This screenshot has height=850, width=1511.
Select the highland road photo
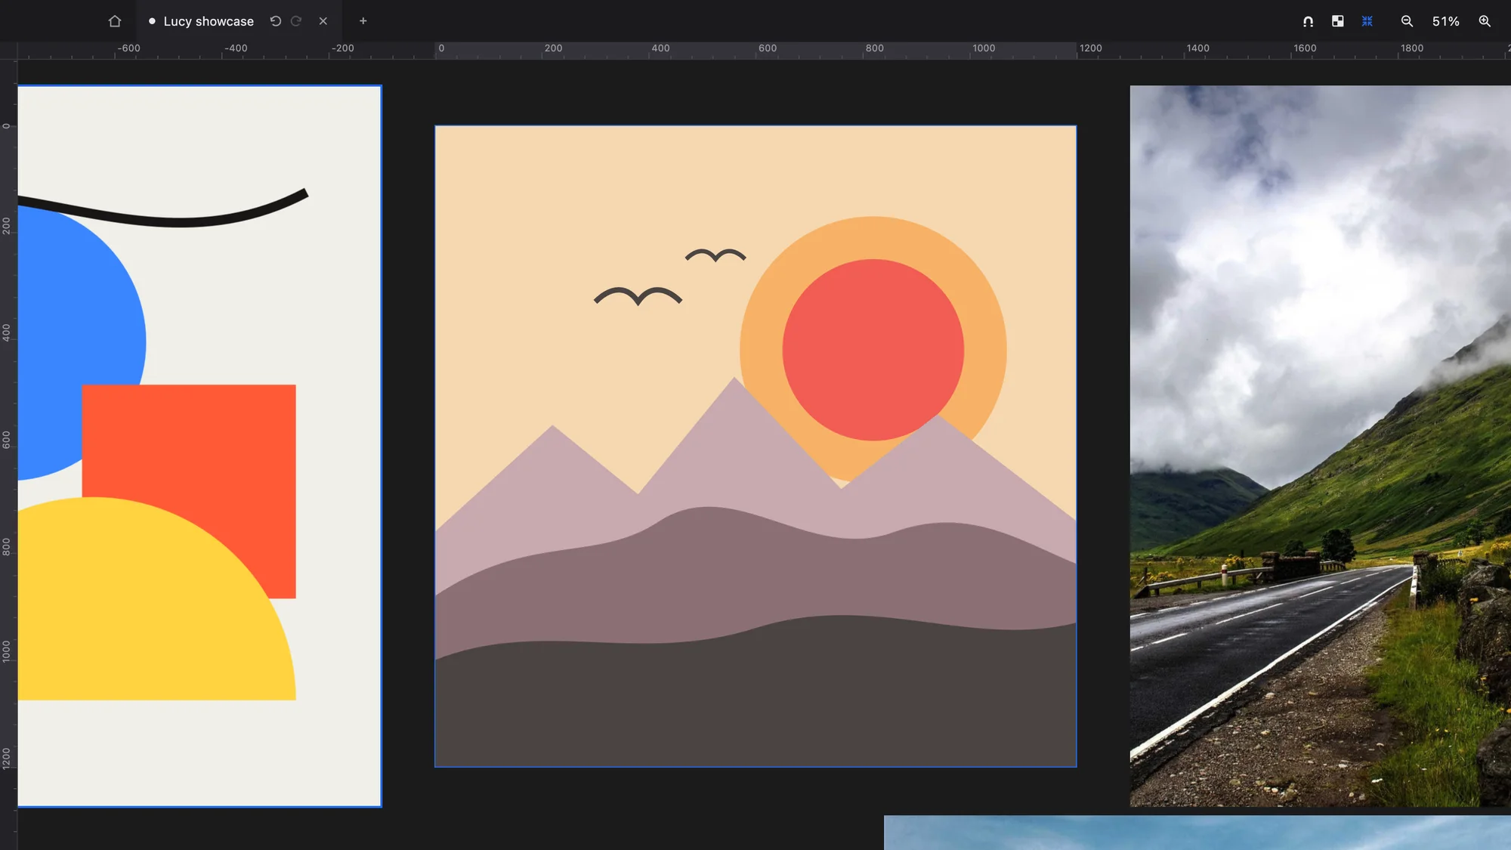pyautogui.click(x=1320, y=446)
